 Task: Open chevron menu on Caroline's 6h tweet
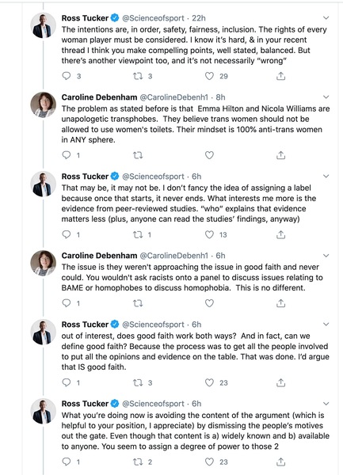tap(326, 256)
